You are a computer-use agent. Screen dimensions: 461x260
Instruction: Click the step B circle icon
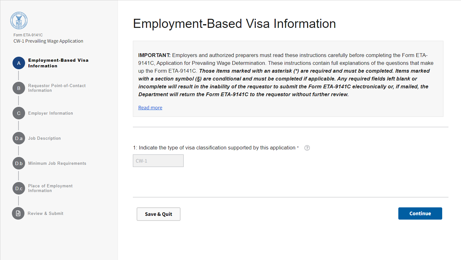(19, 88)
